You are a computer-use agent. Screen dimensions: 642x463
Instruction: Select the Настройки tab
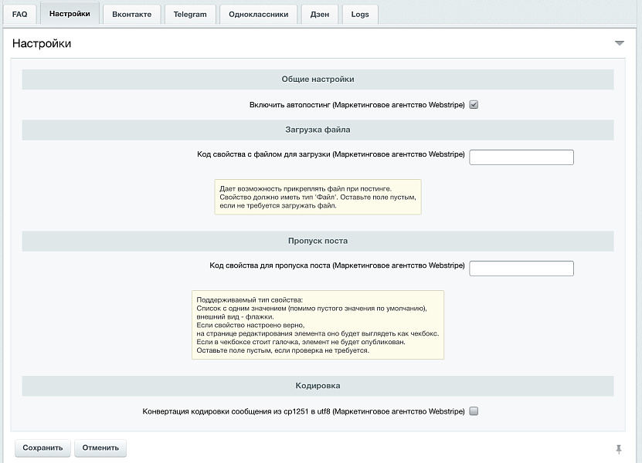tap(70, 13)
